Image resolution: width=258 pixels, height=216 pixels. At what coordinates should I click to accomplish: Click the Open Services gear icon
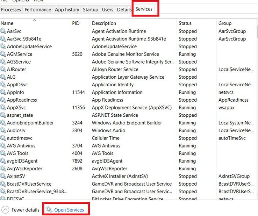(x=49, y=209)
